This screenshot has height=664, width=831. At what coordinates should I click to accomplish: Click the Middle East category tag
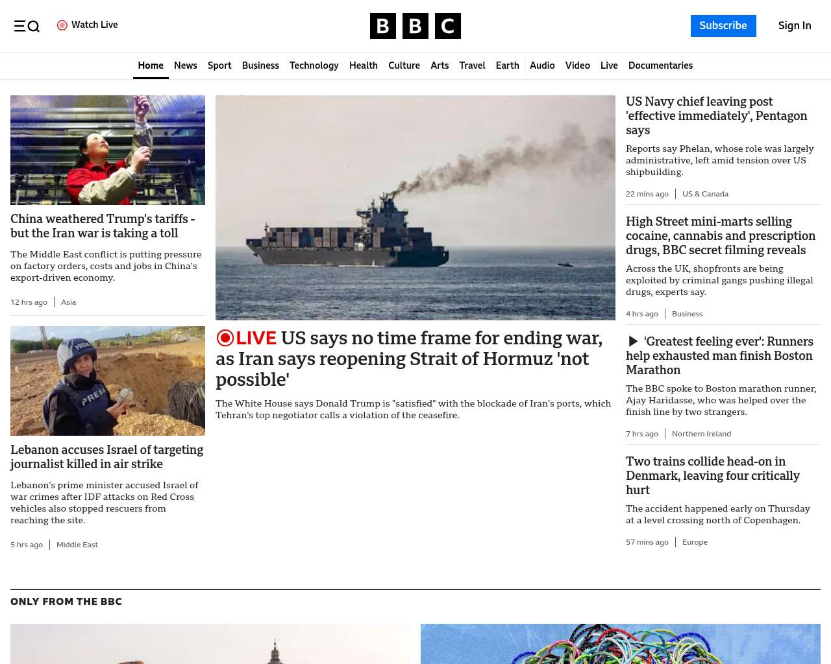point(77,545)
